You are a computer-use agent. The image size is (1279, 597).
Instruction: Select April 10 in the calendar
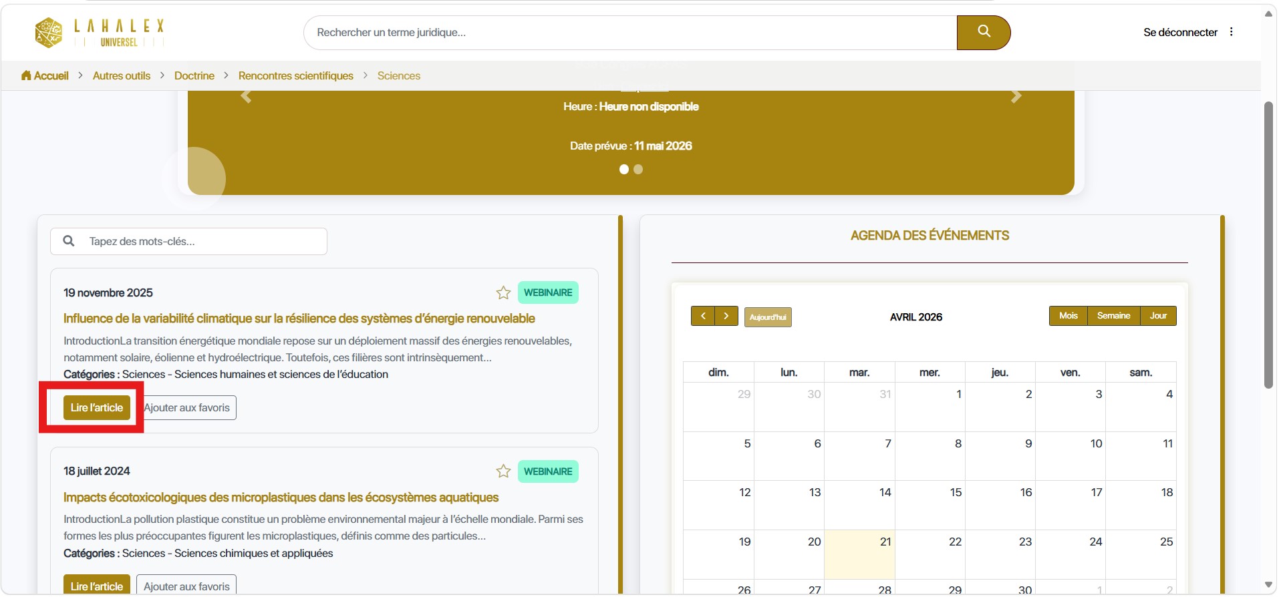point(1071,456)
